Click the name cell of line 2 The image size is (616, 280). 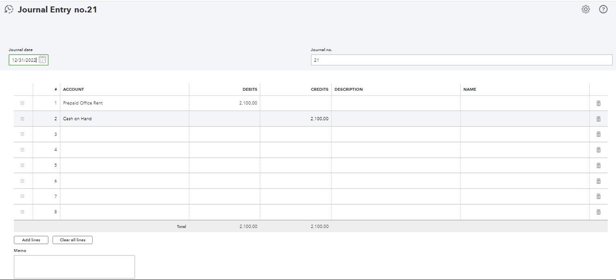(x=525, y=119)
